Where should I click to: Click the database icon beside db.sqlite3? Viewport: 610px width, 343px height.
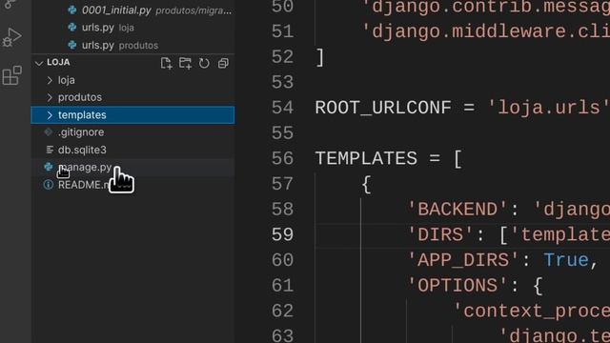pyautogui.click(x=50, y=150)
